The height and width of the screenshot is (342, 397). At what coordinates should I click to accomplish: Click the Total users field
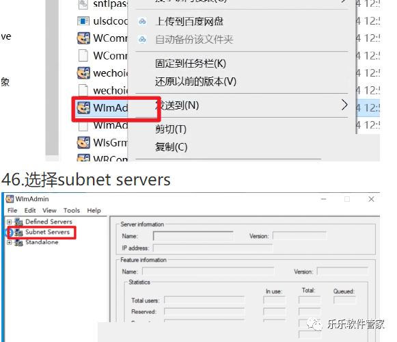[204, 300]
